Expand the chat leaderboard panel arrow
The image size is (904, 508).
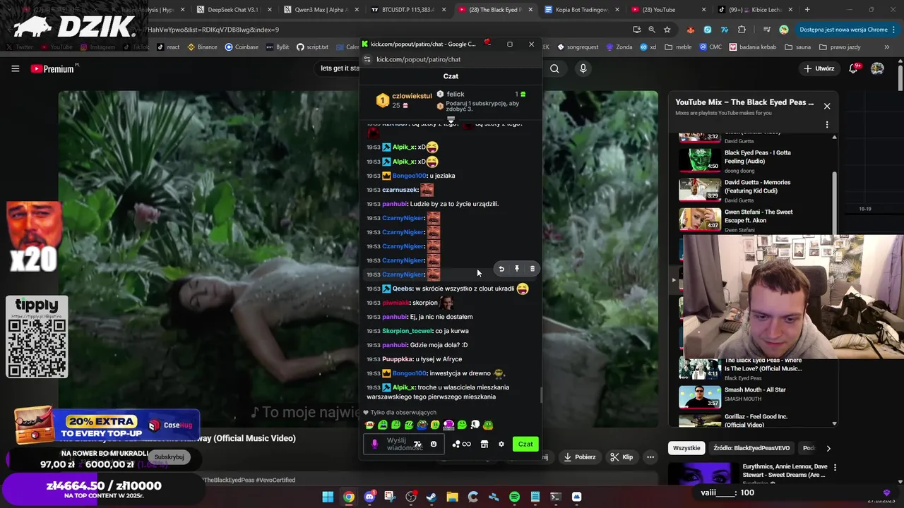pyautogui.click(x=451, y=121)
